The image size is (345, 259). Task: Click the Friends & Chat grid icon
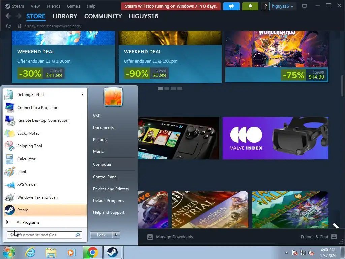click(334, 237)
